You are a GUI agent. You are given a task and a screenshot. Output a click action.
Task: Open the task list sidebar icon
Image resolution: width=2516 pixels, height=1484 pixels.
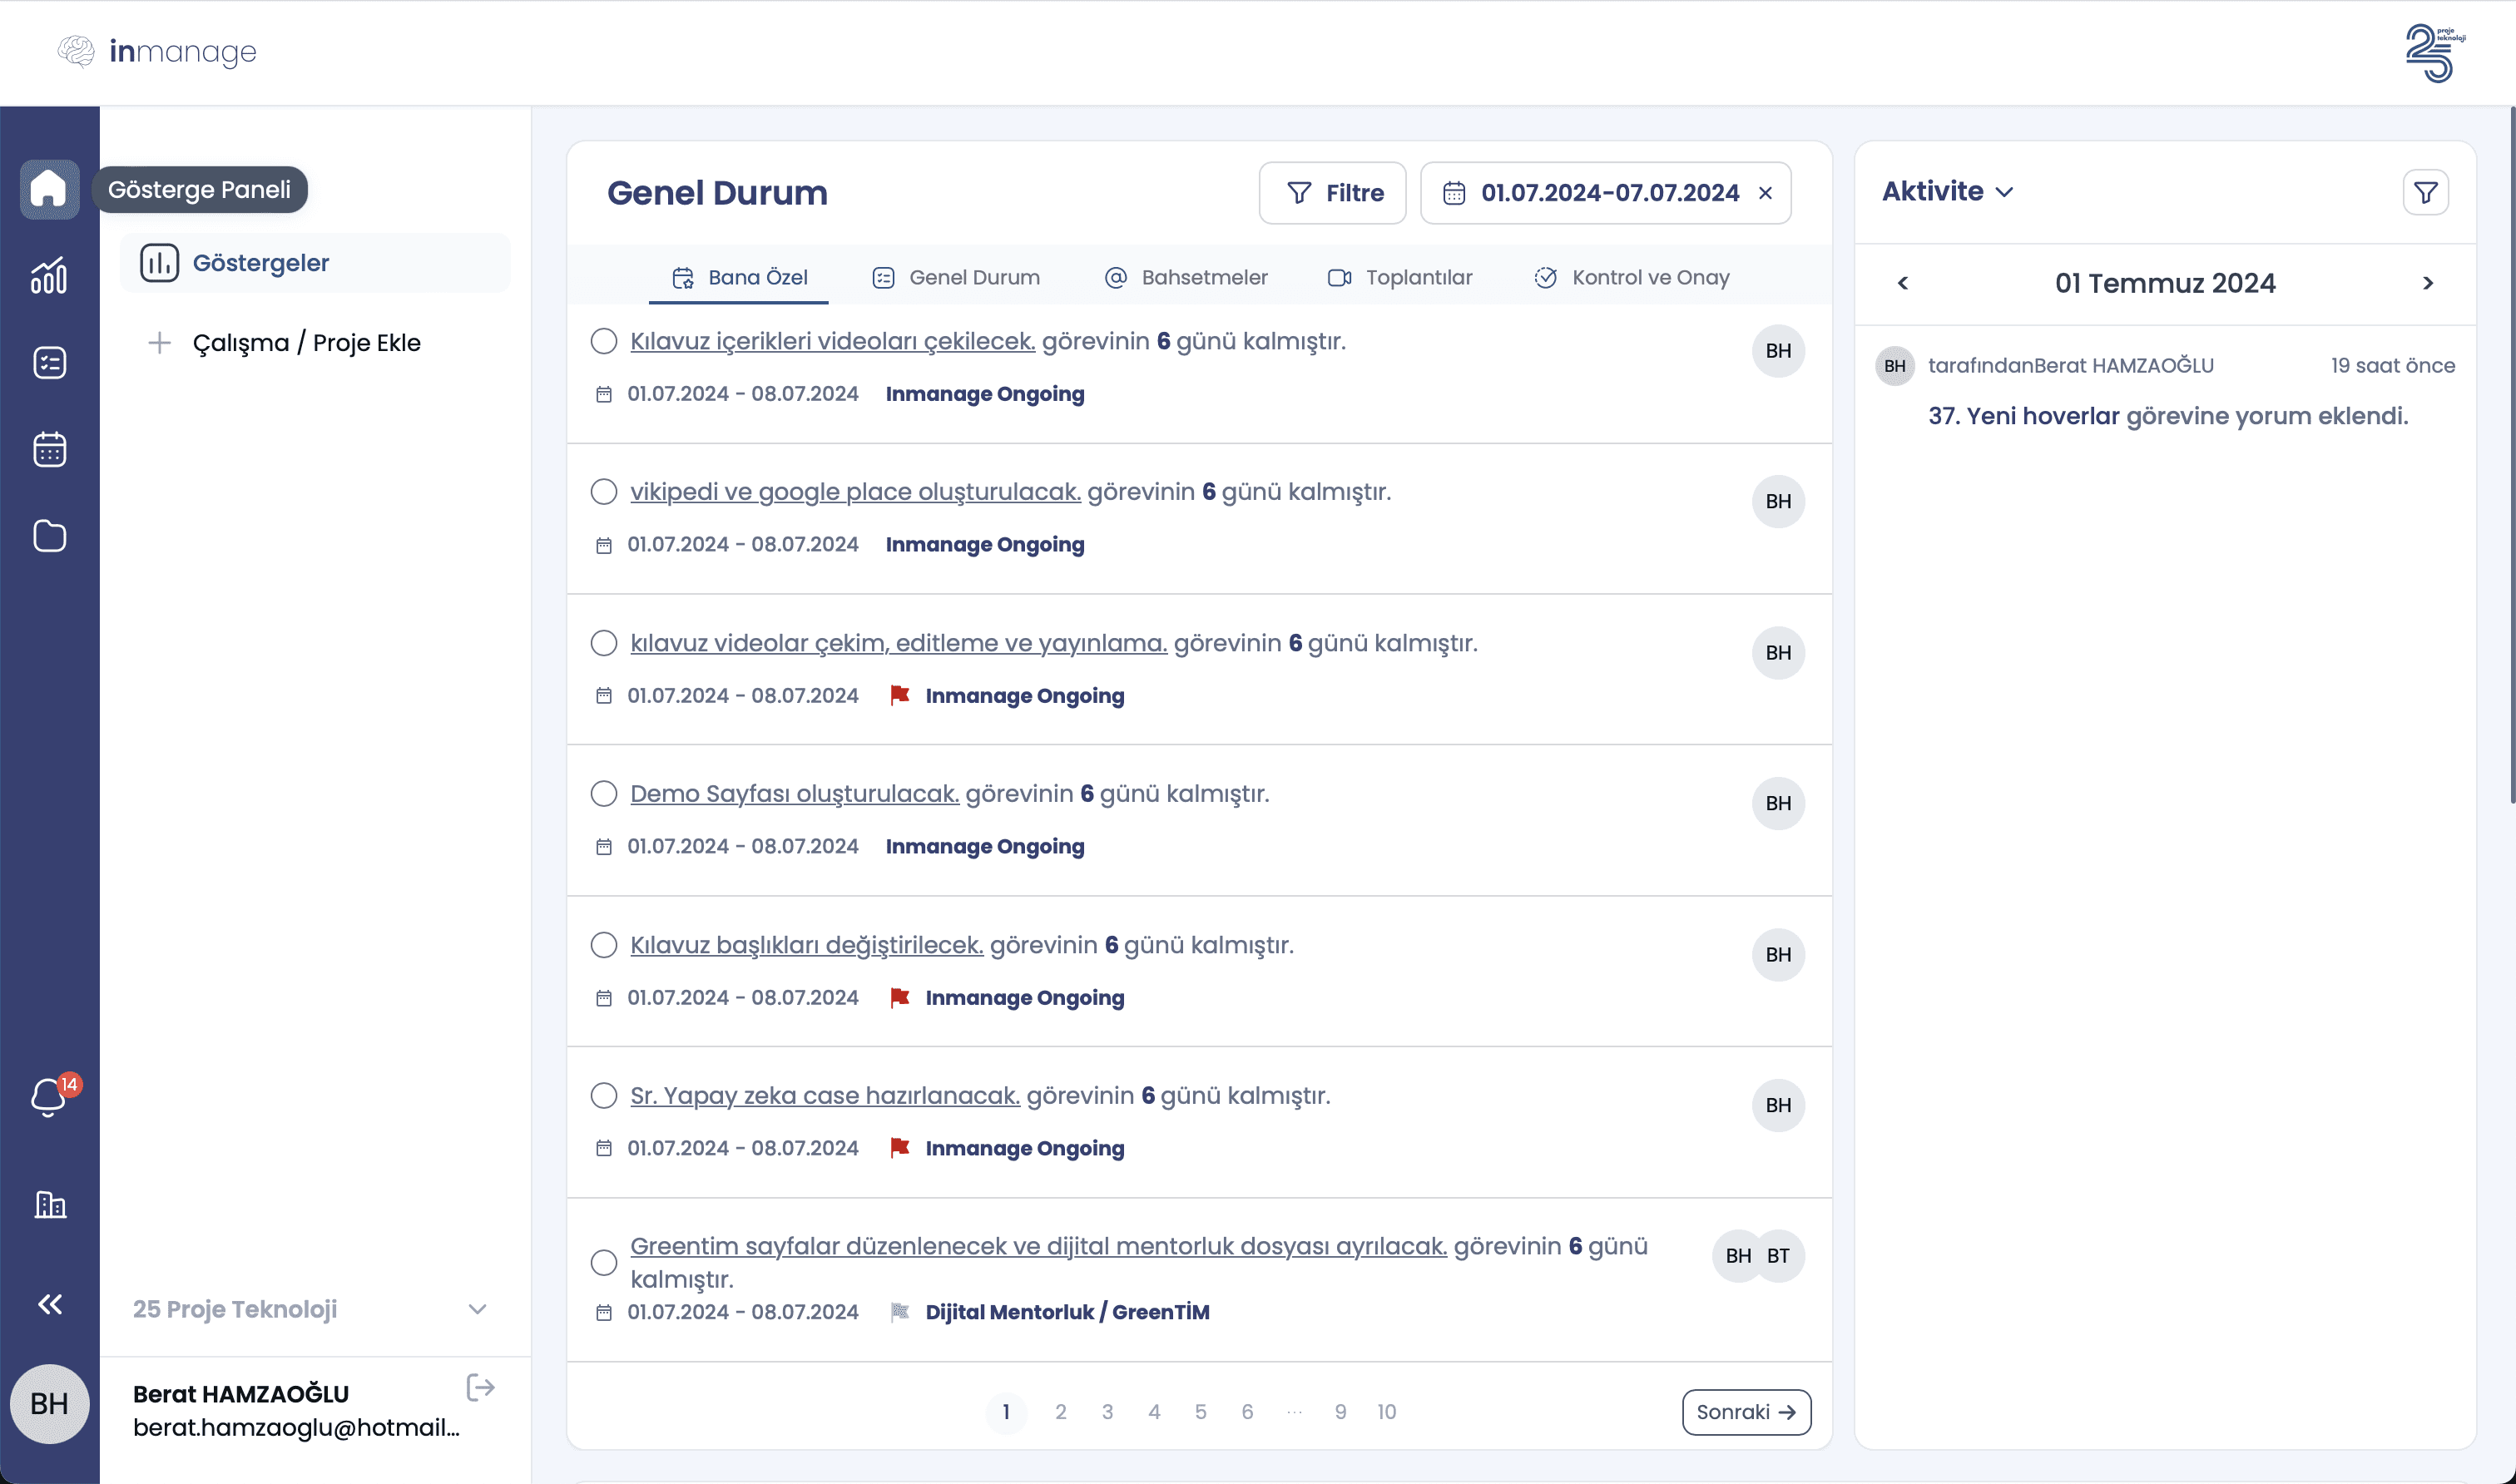(x=49, y=362)
